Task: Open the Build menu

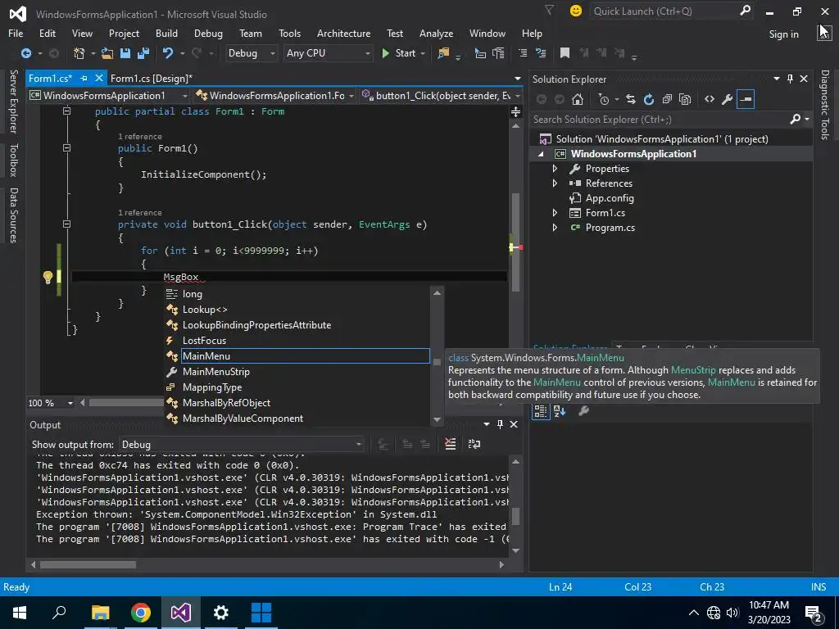Action: point(166,33)
